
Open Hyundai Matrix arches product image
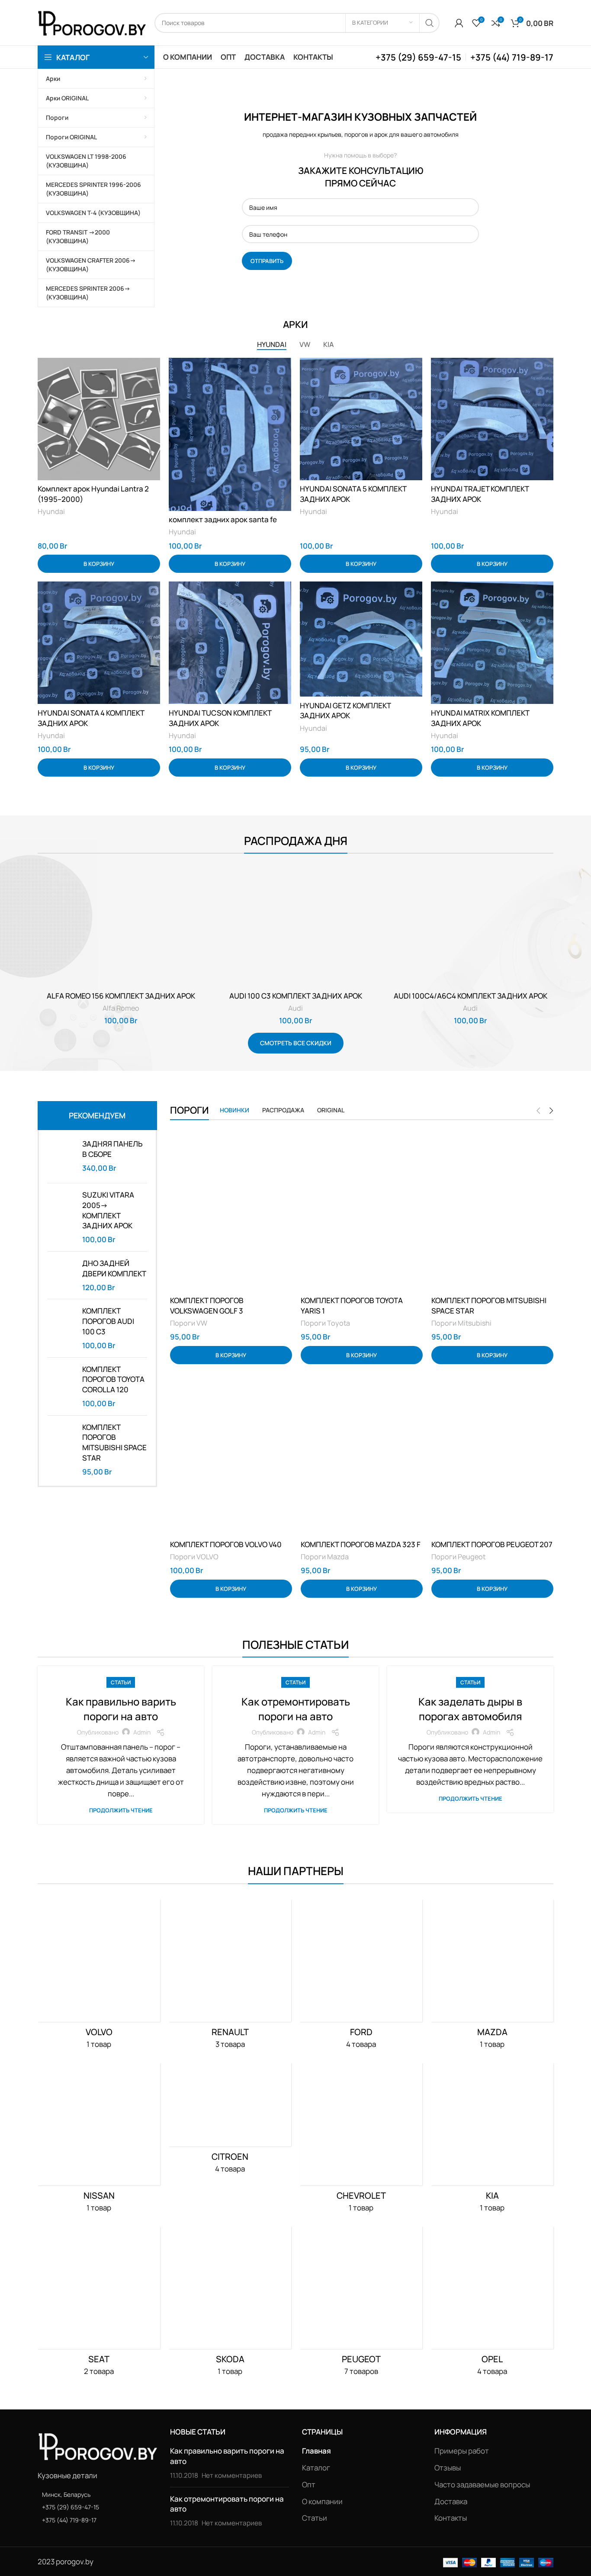[492, 643]
